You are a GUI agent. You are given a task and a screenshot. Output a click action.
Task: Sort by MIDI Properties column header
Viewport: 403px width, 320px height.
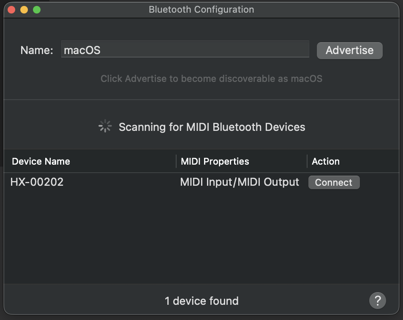215,162
